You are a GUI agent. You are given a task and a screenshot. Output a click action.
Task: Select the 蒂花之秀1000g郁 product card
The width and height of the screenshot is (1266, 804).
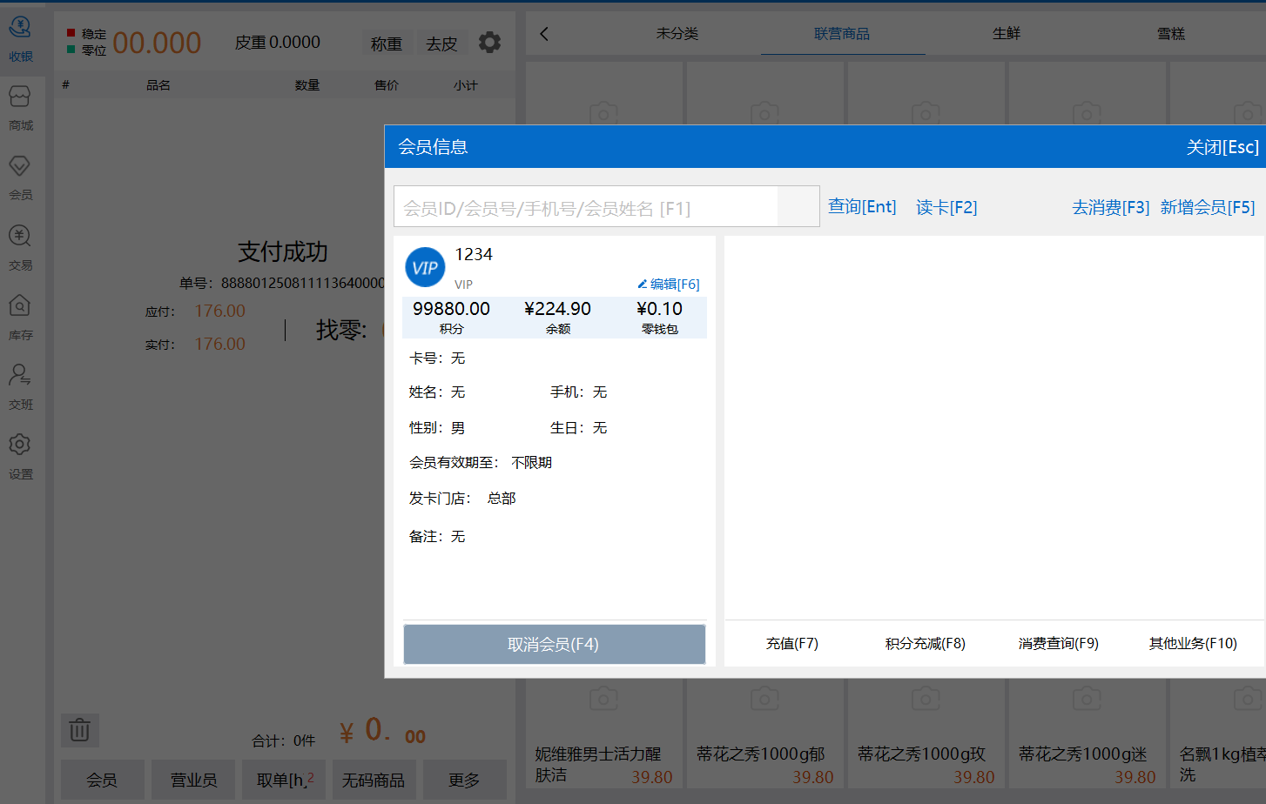click(765, 734)
